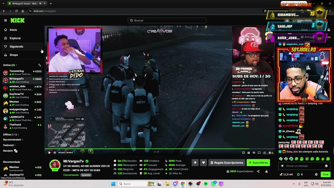Go back with the browser back arrow
The image size is (334, 188).
click(4, 11)
